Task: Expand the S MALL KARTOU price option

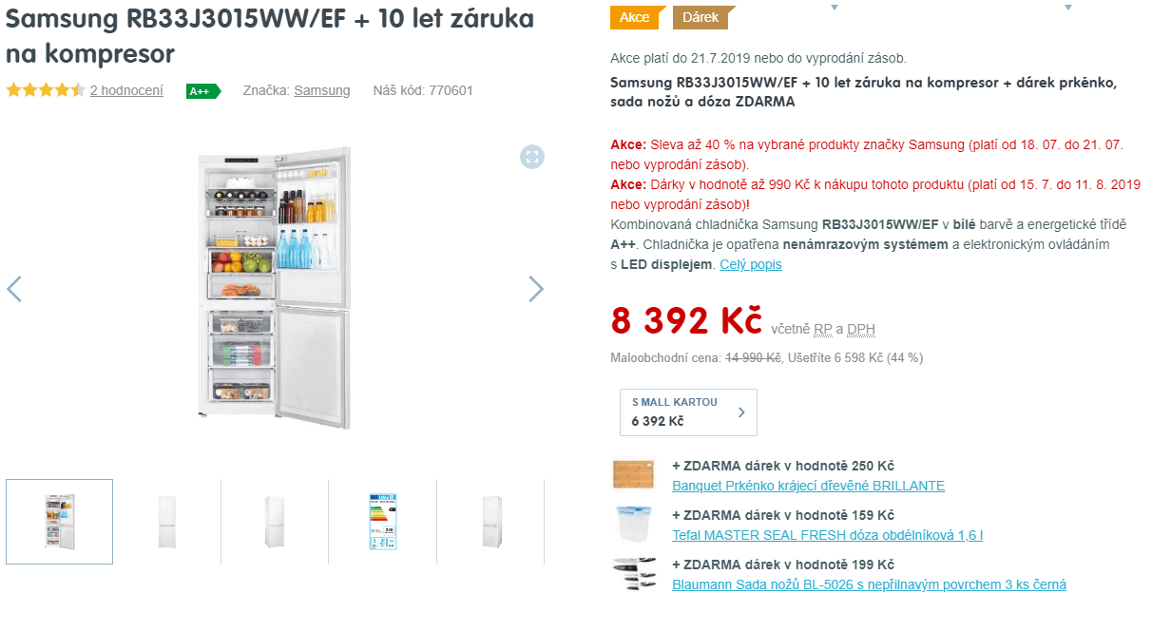Action: pyautogui.click(x=688, y=412)
